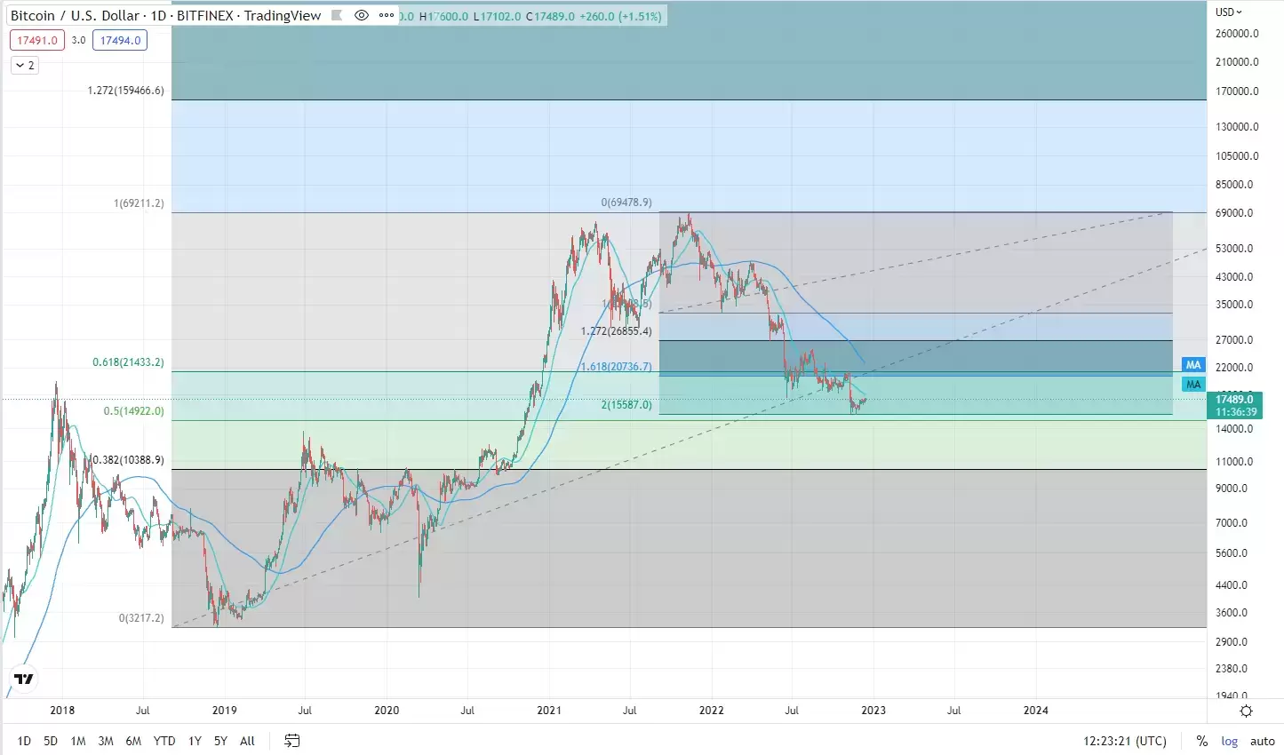Select the Fib label 0.618(21433.2)
Viewport: 1284px width, 755px height.
[x=128, y=362]
